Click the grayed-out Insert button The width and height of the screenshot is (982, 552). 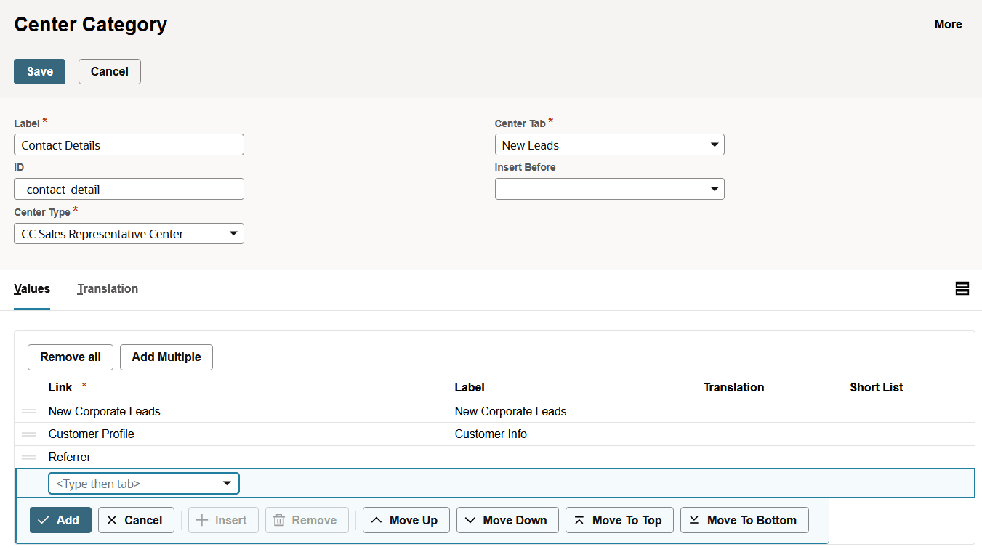[x=223, y=520]
